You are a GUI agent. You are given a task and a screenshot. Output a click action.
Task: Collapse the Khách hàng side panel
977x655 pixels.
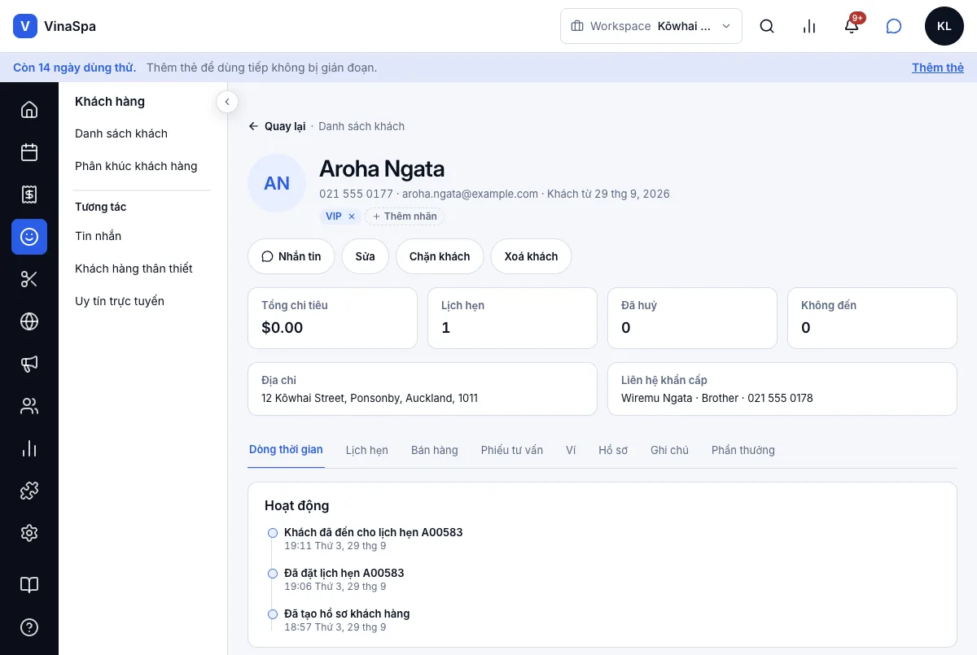click(x=227, y=102)
